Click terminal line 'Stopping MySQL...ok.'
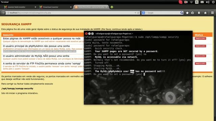Screen dimensions: 216x121 click(107, 66)
